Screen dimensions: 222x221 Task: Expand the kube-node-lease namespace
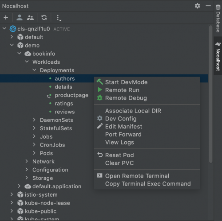[12, 202]
